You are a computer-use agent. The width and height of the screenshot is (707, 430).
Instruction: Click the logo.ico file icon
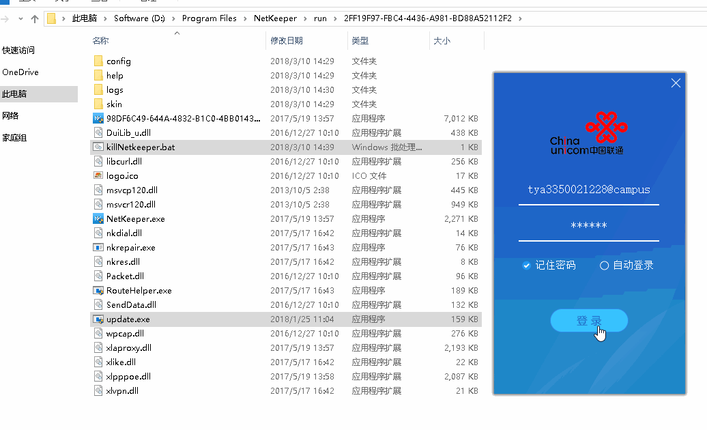[x=98, y=176]
